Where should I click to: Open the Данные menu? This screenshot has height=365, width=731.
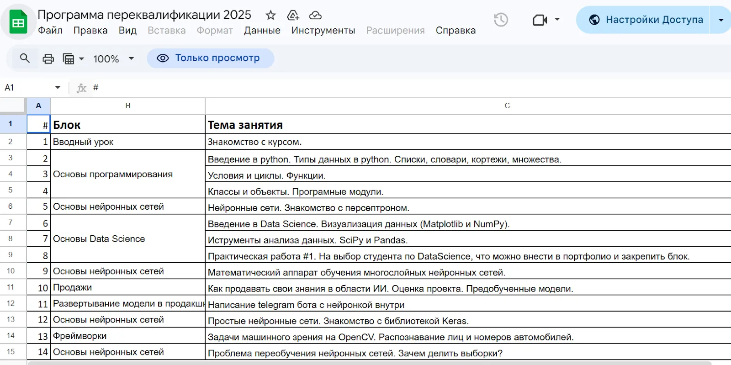262,31
